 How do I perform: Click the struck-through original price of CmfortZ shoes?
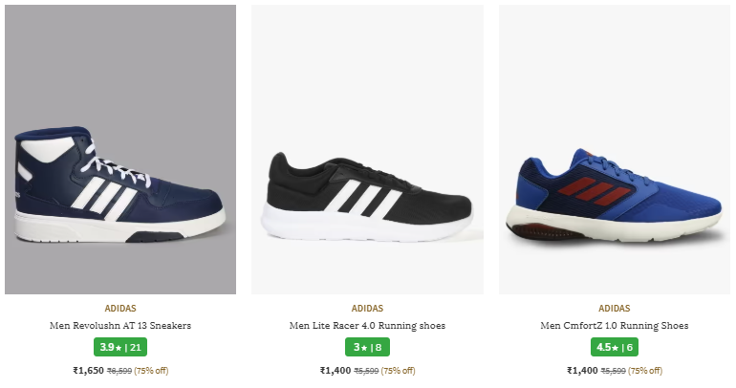pos(614,371)
